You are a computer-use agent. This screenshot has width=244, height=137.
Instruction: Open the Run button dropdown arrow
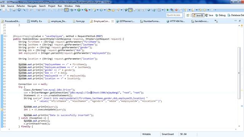click(x=82, y=10)
